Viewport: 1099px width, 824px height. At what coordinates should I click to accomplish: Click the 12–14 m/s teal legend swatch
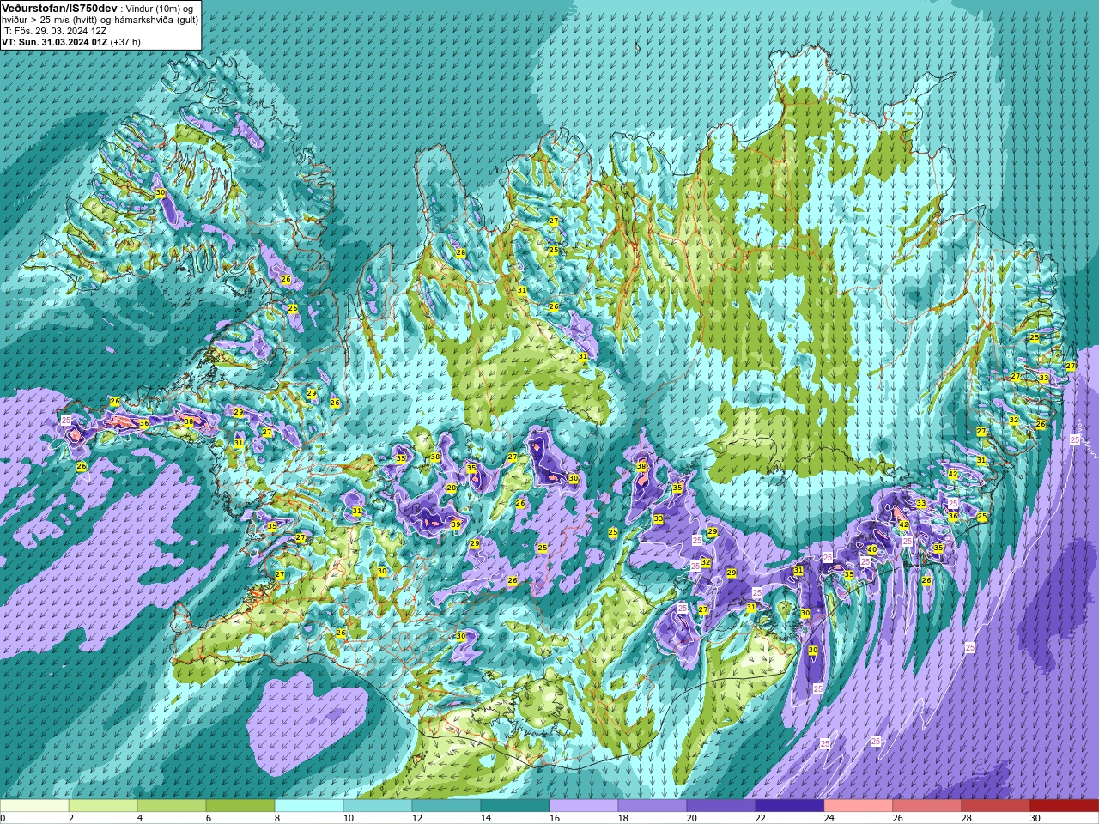coord(446,806)
